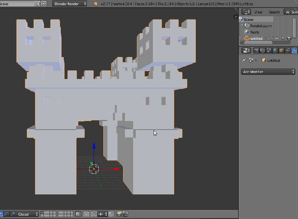Click the green Y-axis manipulator handle

click(x=91, y=163)
